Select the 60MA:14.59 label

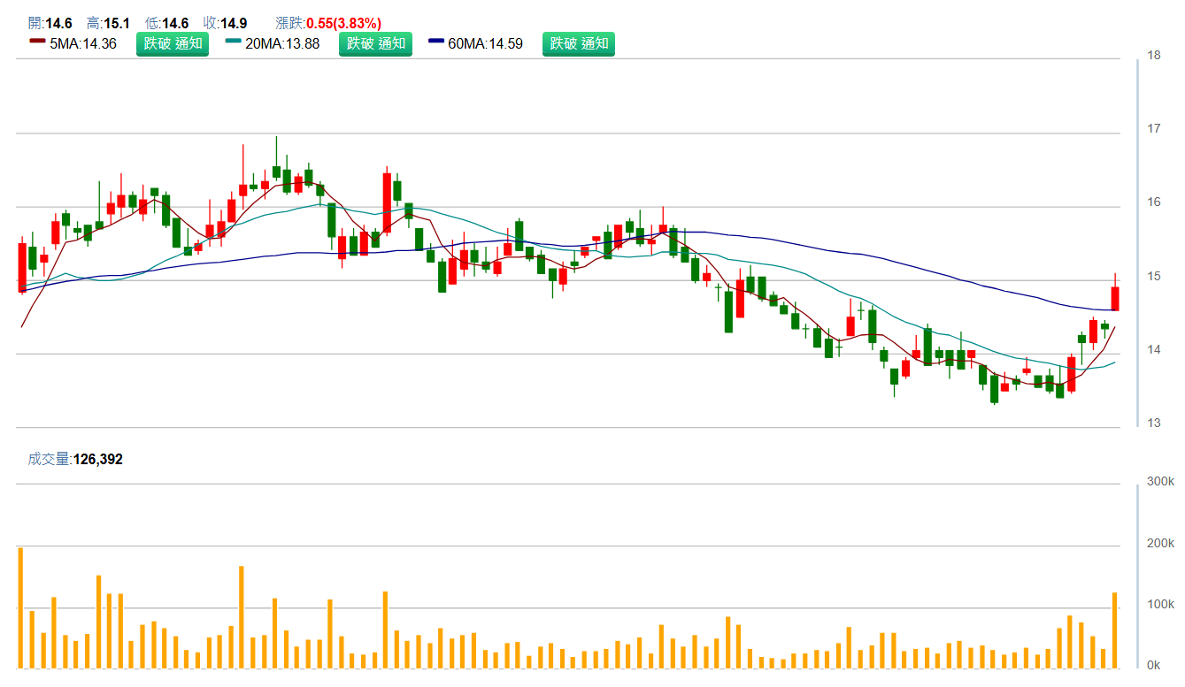pos(485,43)
